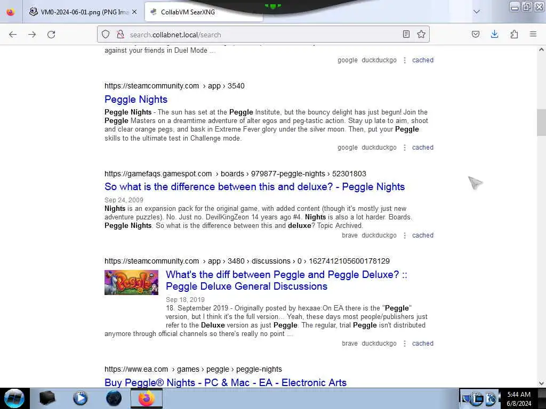Switch to the CollabVM SearXNG tab
Screen dimensions: 546x409
click(203, 12)
